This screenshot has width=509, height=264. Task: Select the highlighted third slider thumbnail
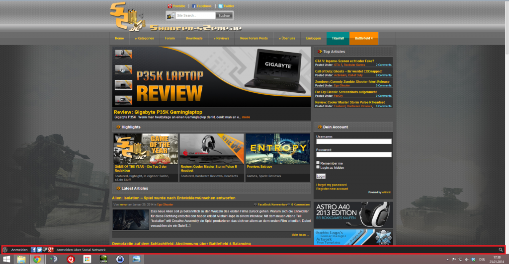pos(123,85)
